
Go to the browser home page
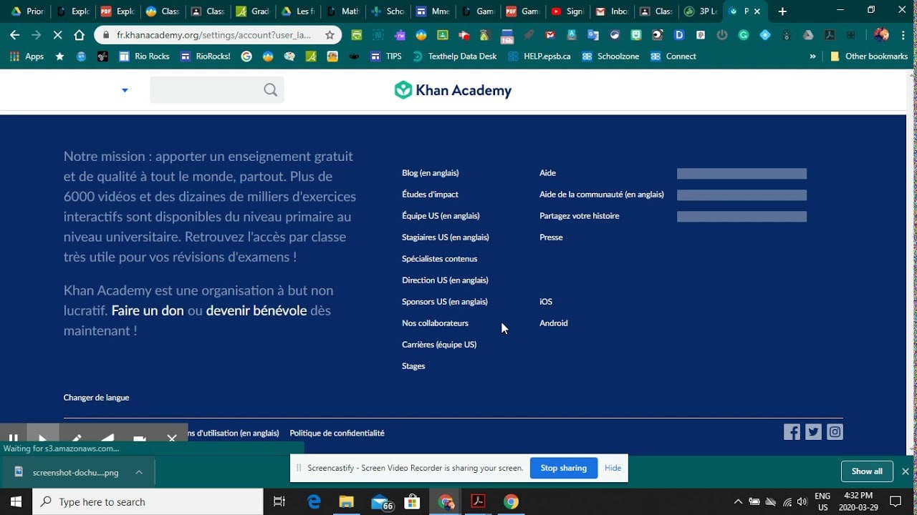[80, 34]
